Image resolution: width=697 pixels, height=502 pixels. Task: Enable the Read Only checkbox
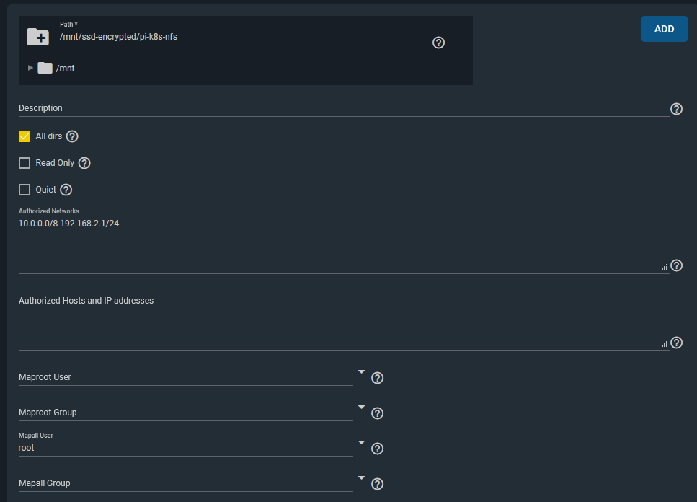[x=25, y=163]
